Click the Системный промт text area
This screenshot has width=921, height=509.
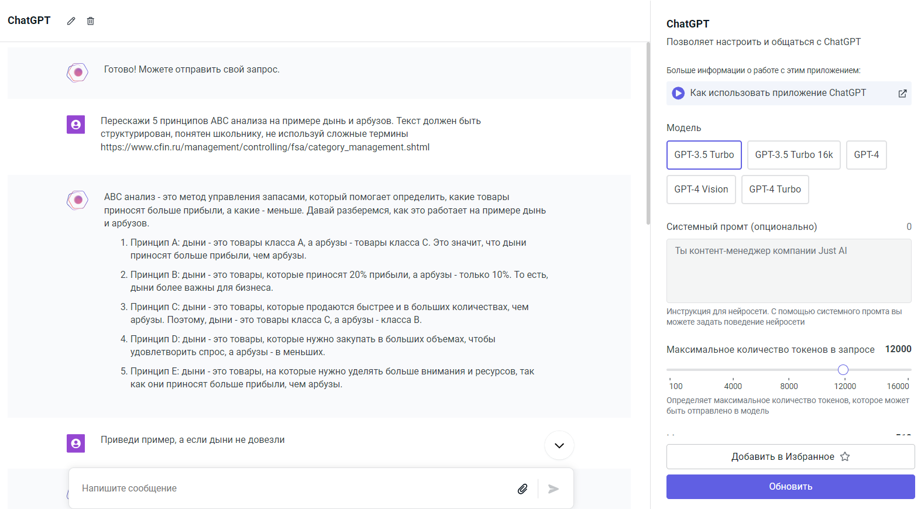pos(788,271)
